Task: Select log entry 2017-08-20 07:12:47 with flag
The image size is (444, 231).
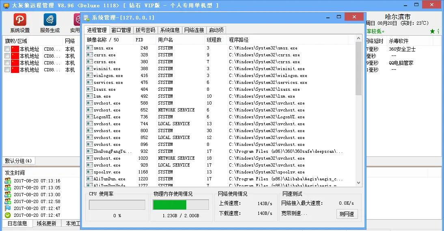Action: tap(37, 208)
